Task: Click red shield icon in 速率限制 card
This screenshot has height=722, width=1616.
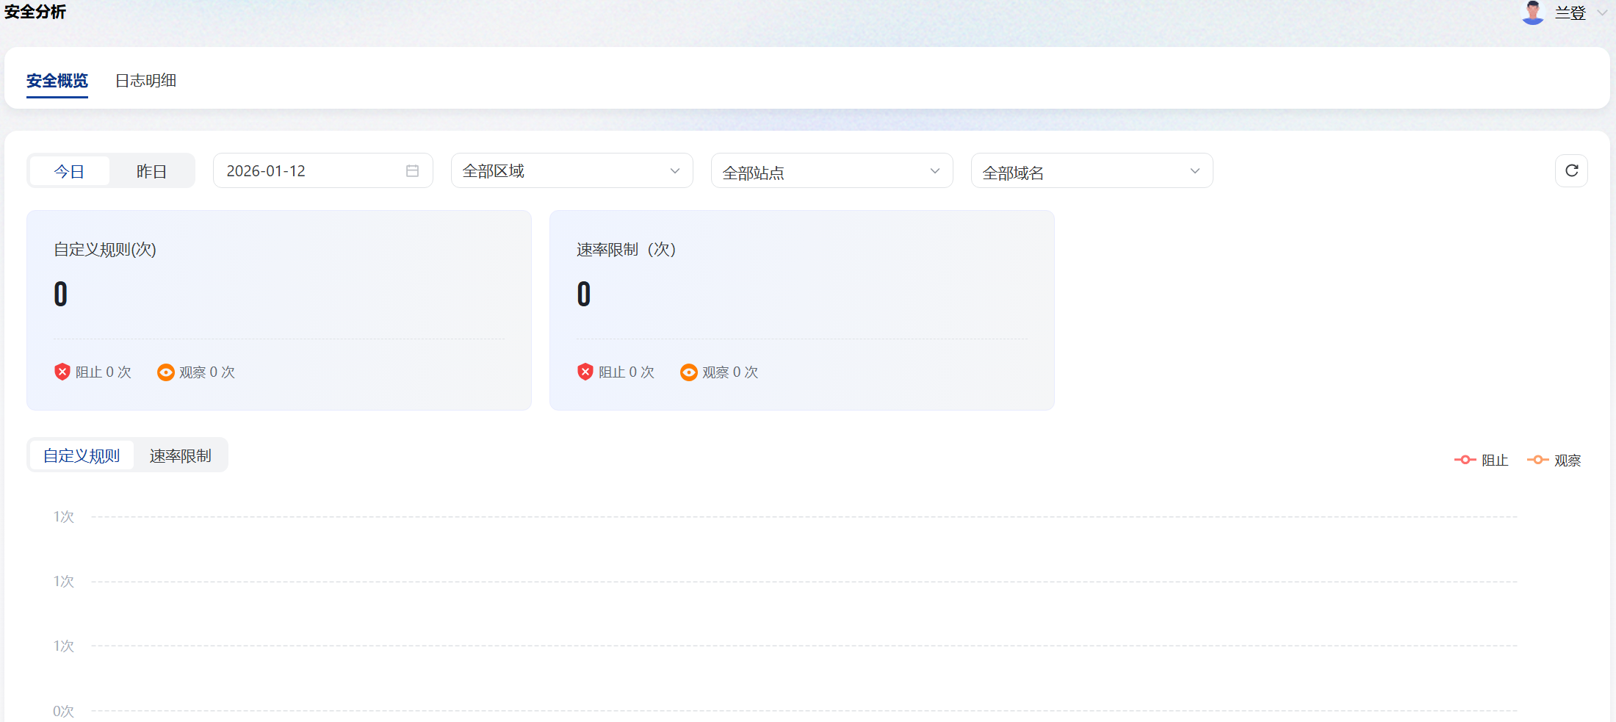Action: [585, 372]
